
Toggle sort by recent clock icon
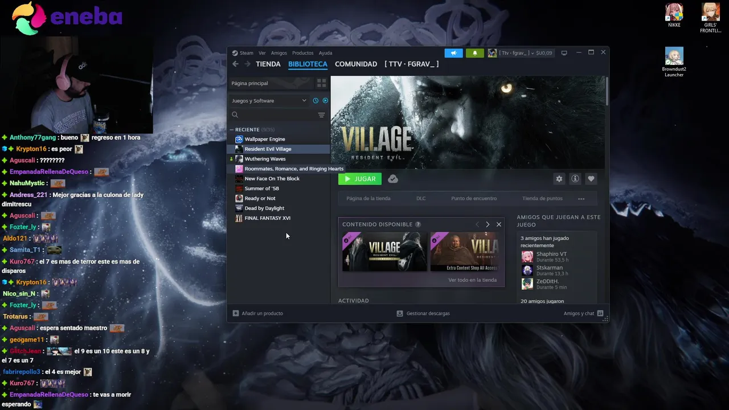click(x=316, y=101)
